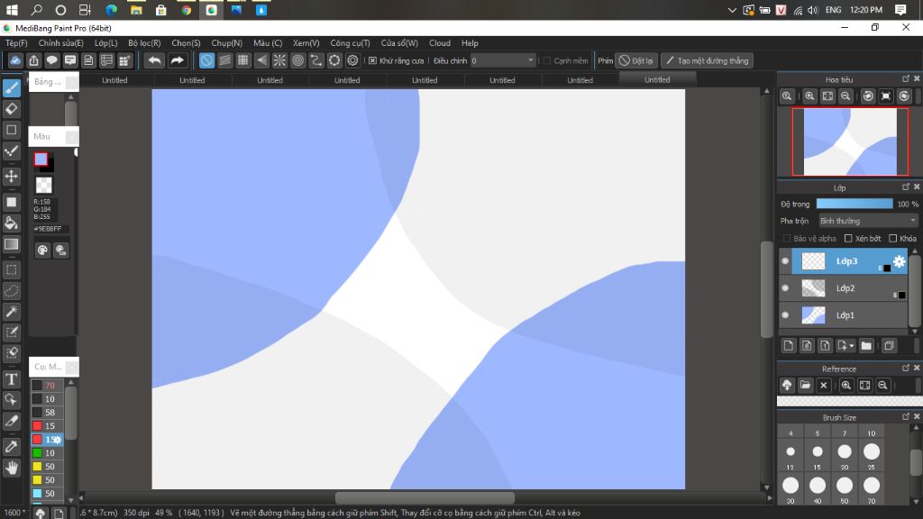Open Chrome from the taskbar
Image resolution: width=923 pixels, height=519 pixels.
point(186,10)
